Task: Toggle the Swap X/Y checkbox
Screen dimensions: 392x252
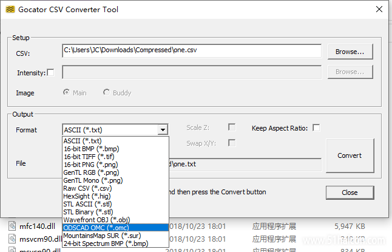Action: tap(232, 143)
